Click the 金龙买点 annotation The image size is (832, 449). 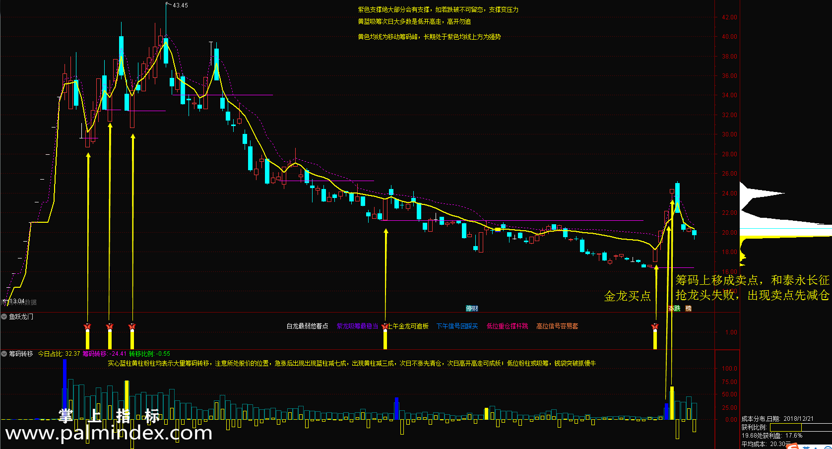pyautogui.click(x=628, y=296)
